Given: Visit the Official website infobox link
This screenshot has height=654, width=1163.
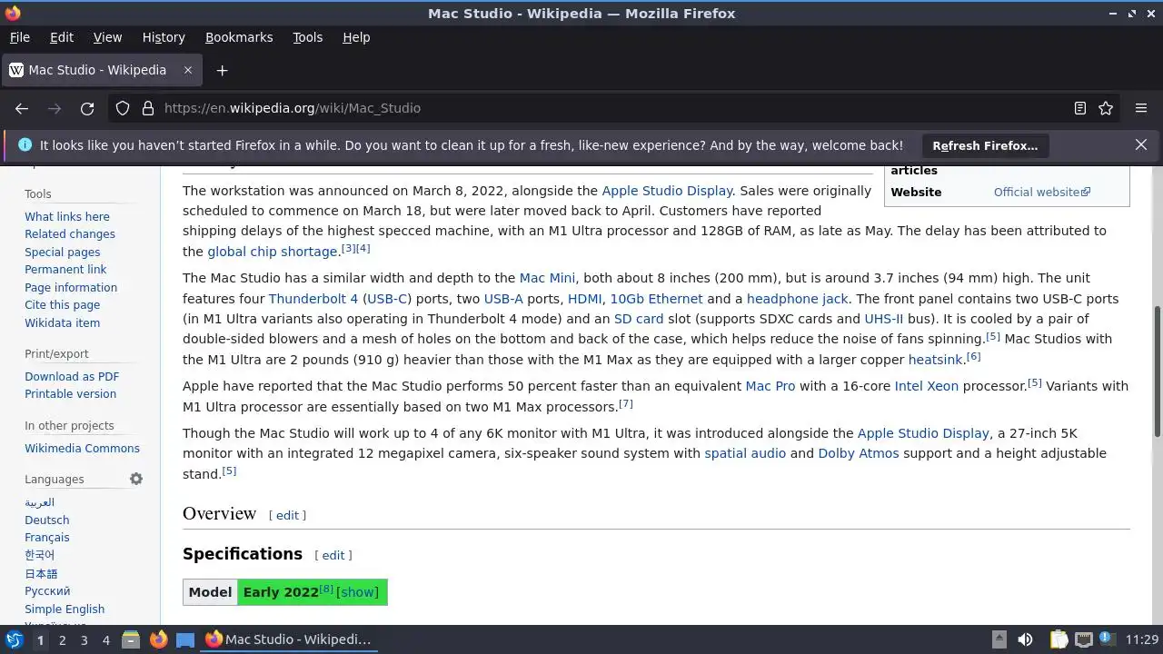Looking at the screenshot, I should 1041,192.
